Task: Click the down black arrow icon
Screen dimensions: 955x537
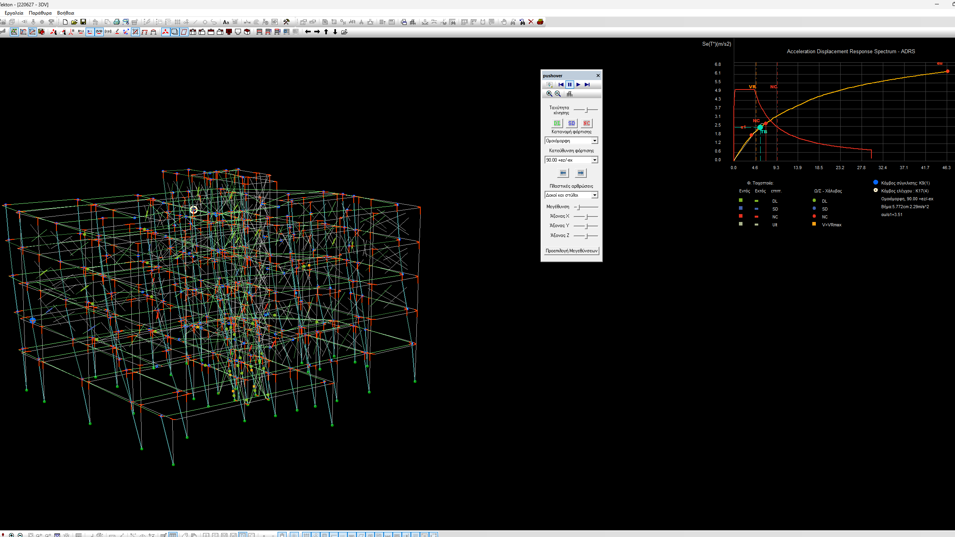Action: [335, 32]
